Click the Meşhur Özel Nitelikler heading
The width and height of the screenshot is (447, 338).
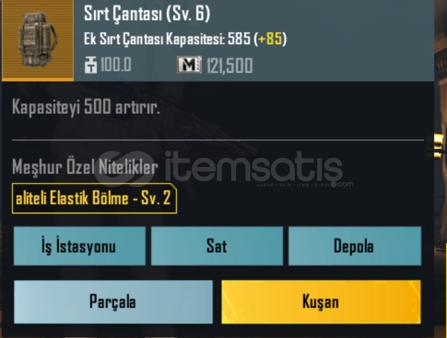(85, 166)
